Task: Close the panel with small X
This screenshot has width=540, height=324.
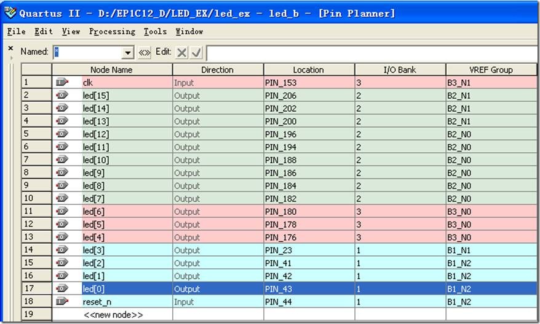Action: pos(10,48)
